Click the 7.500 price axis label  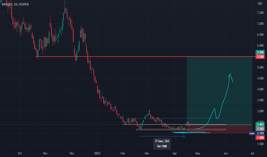pyautogui.click(x=260, y=13)
